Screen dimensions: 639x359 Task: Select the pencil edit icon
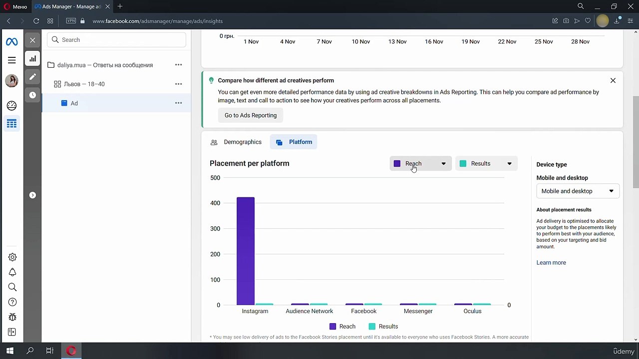pos(32,77)
